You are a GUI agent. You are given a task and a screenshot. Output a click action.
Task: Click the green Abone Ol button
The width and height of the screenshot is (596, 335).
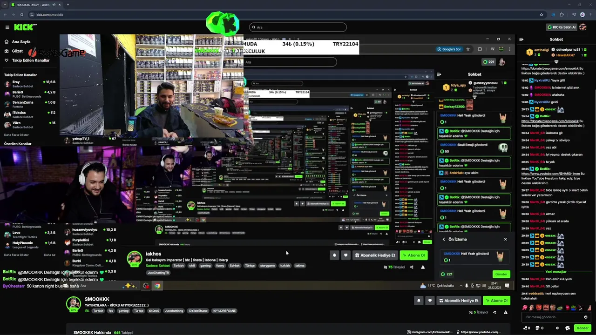click(x=496, y=301)
